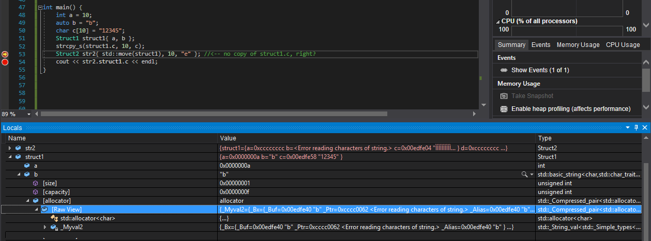
Task: Expand the str2 variable row
Action: [x=10, y=148]
